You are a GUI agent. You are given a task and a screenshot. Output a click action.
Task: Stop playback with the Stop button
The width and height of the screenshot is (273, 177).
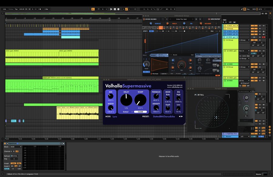[x=115, y=9]
